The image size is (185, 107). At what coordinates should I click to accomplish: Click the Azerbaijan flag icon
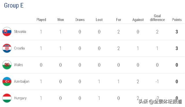pyautogui.click(x=7, y=81)
